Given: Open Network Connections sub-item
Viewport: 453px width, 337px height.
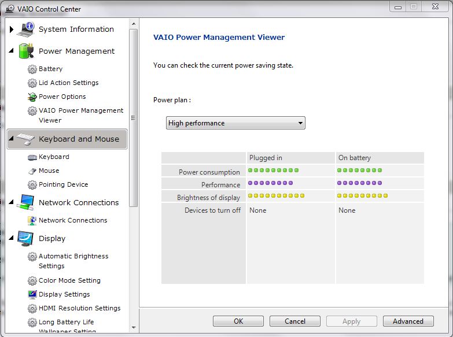Looking at the screenshot, I should (x=73, y=220).
